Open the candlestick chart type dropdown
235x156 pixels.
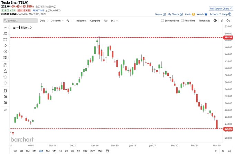coord(69,21)
